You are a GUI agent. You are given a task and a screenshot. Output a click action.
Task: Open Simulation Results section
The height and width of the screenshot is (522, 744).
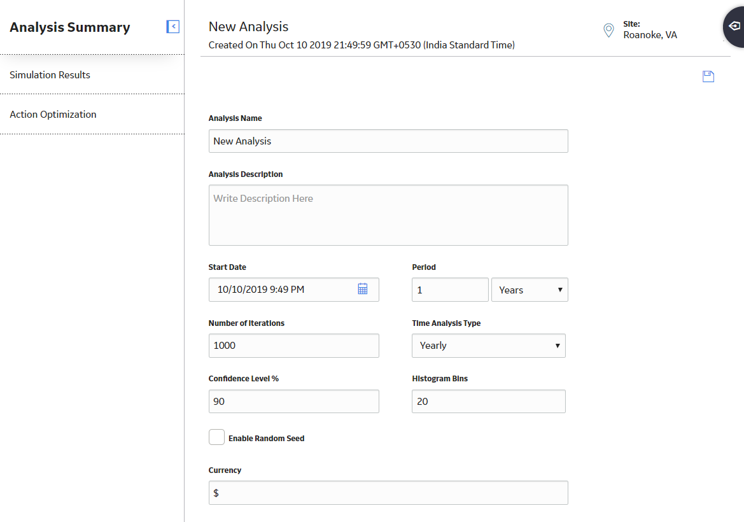[x=50, y=75]
